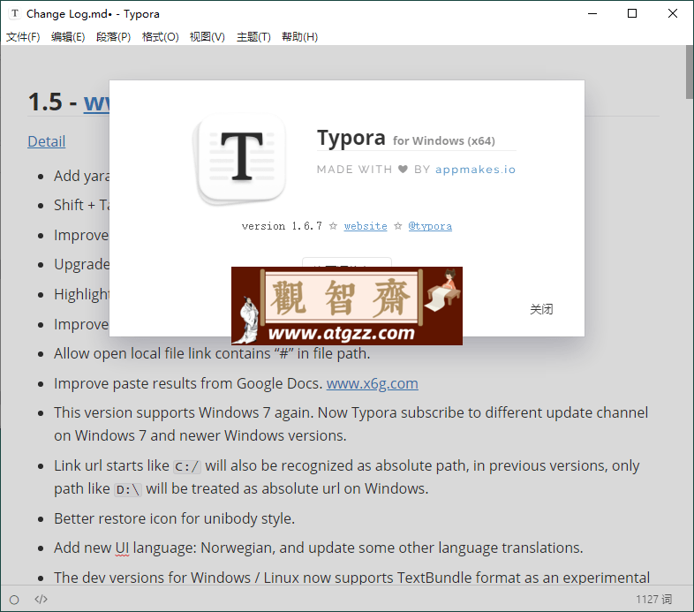Click 'for Windows (x64)' text

click(444, 140)
